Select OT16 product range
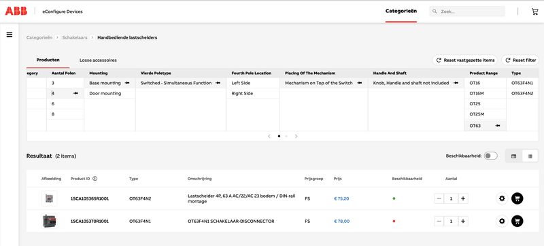 coord(485,83)
